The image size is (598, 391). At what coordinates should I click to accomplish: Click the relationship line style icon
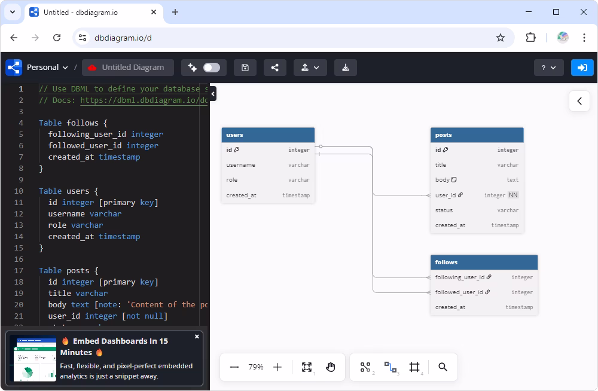pos(390,367)
